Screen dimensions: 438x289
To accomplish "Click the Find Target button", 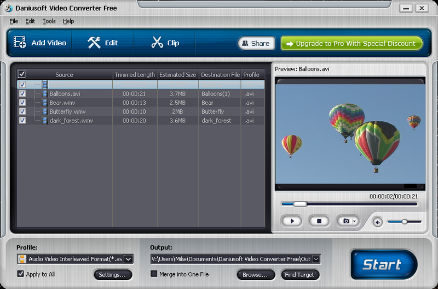I will (299, 275).
